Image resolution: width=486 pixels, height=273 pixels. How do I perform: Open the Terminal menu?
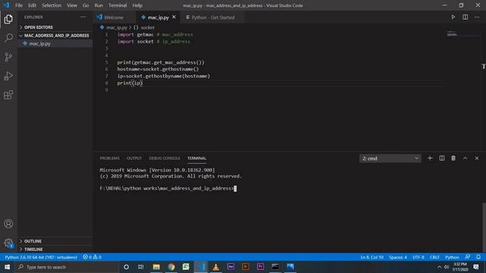tap(118, 5)
